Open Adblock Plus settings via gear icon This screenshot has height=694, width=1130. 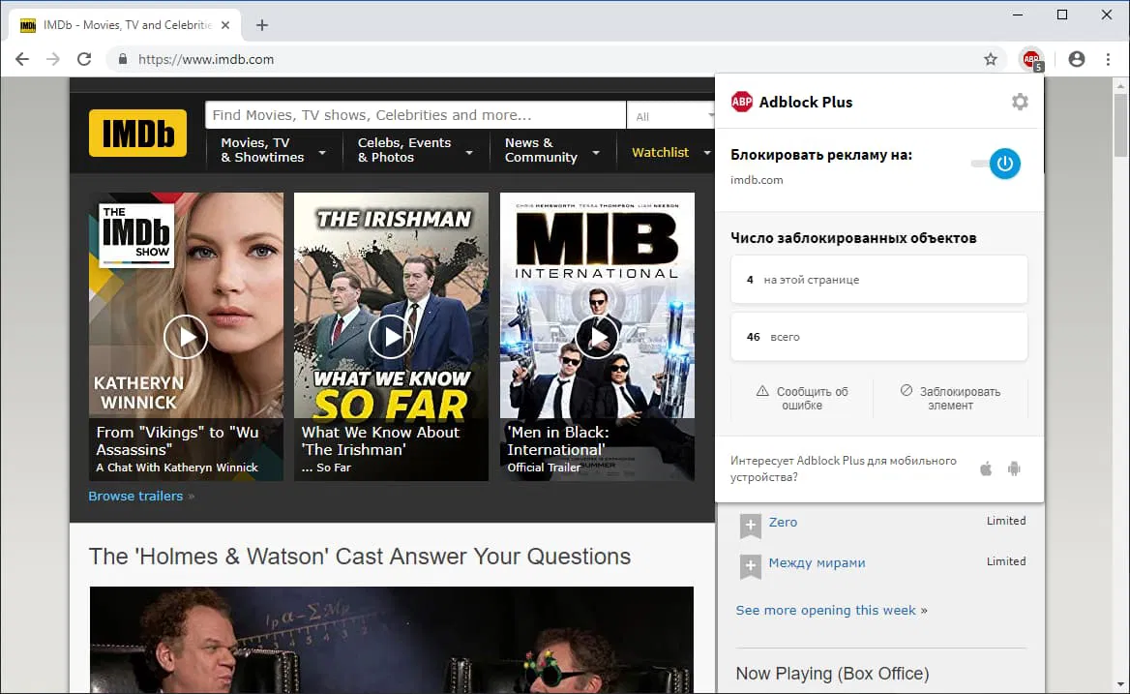point(1020,101)
